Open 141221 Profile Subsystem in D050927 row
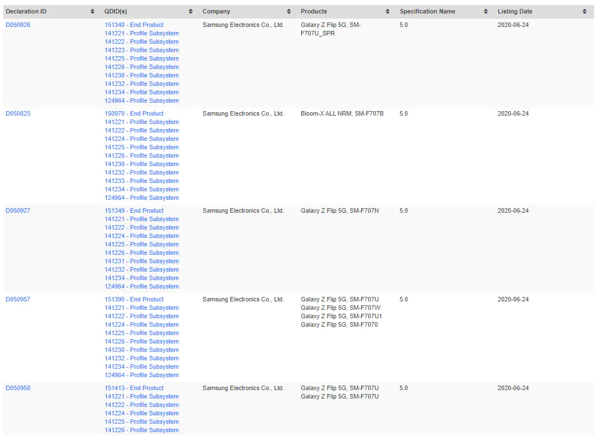 pyautogui.click(x=141, y=219)
